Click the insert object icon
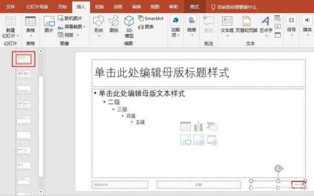 pyautogui.click(x=277, y=35)
